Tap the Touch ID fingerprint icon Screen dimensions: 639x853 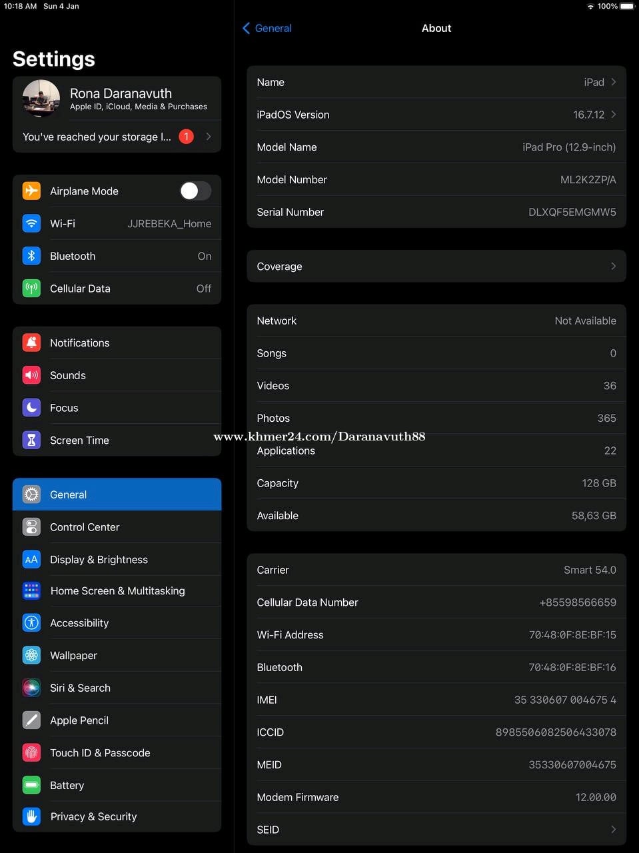tap(31, 752)
